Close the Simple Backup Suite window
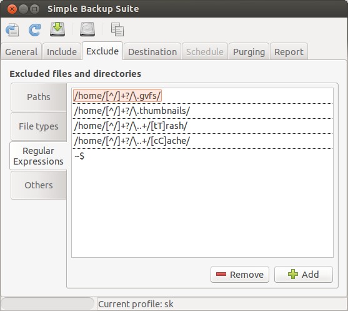Screen dimensions: 348x311 coord(12,9)
